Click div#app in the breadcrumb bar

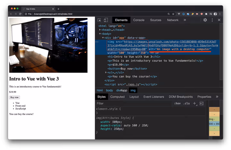pyautogui.click(x=122, y=90)
